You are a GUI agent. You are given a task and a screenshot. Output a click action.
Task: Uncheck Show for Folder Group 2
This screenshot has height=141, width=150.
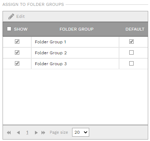(17, 52)
